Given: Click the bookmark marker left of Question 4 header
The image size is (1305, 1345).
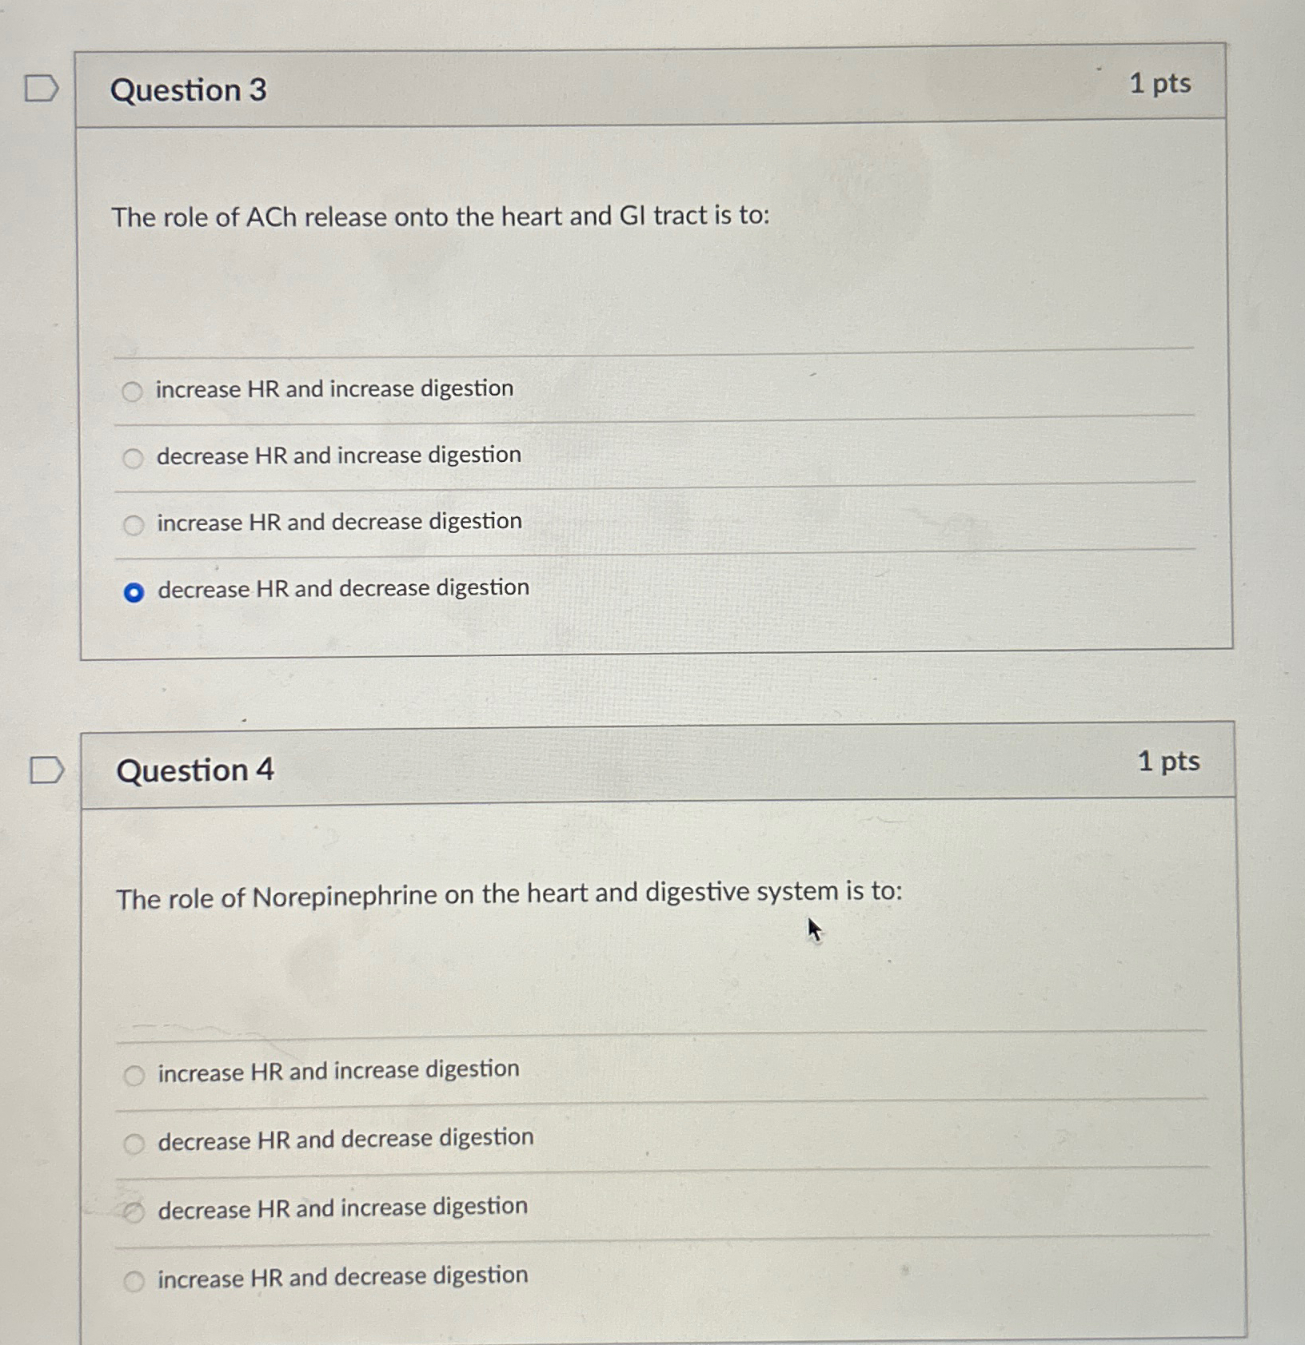Looking at the screenshot, I should (48, 770).
